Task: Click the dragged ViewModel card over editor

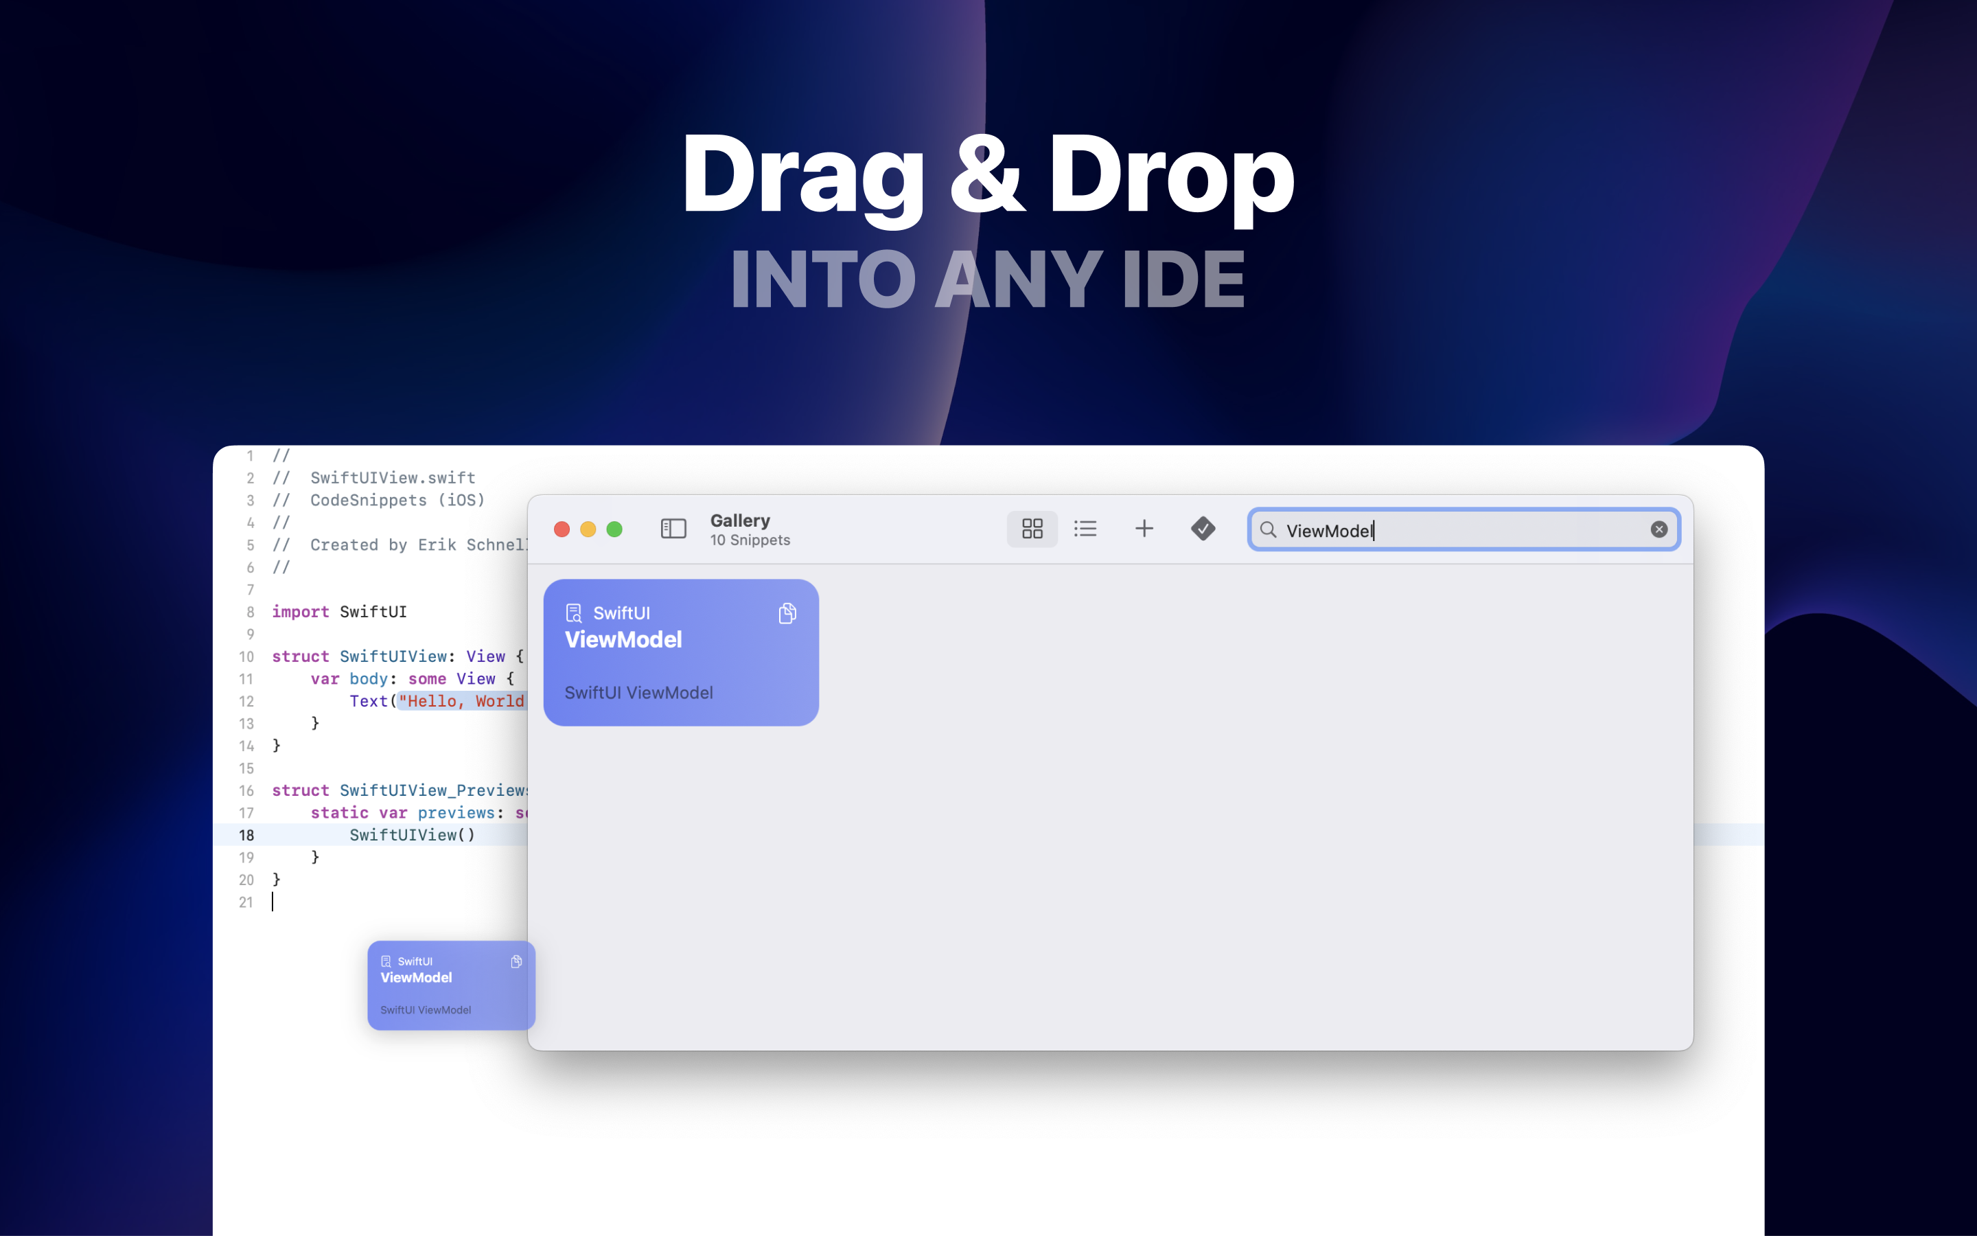Action: click(451, 985)
